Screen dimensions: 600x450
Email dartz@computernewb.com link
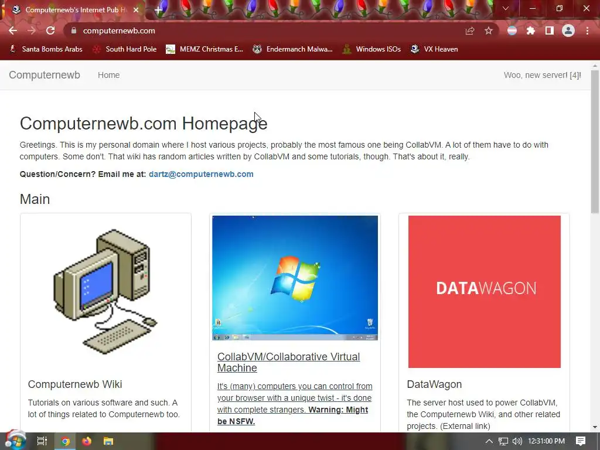[x=201, y=174]
